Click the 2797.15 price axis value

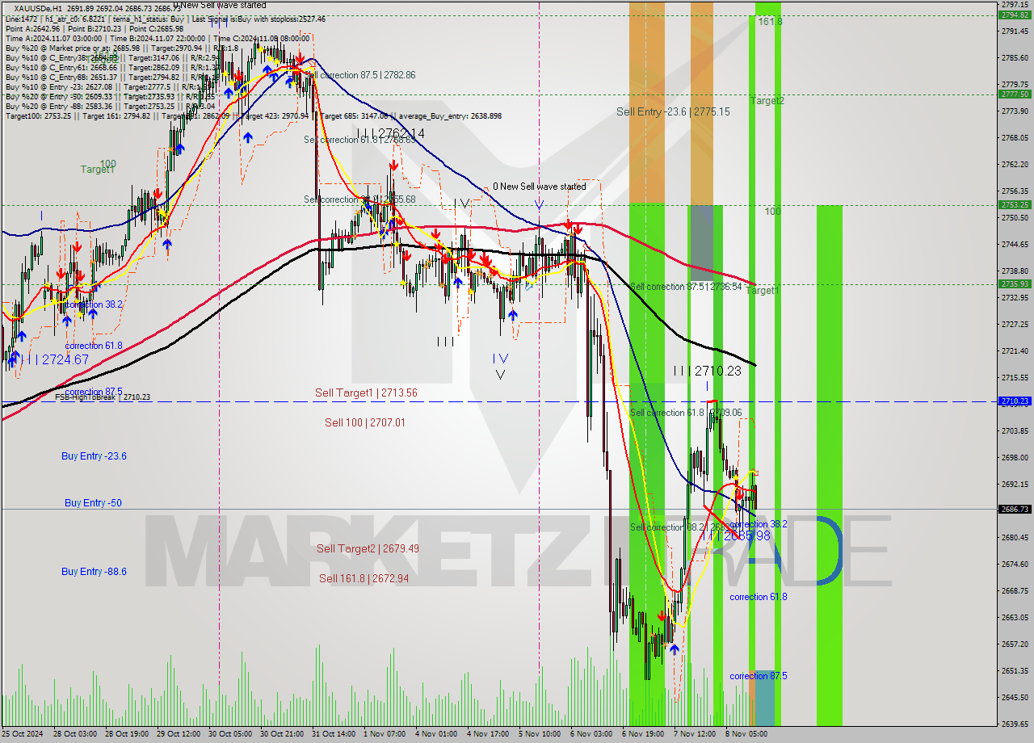1015,4
